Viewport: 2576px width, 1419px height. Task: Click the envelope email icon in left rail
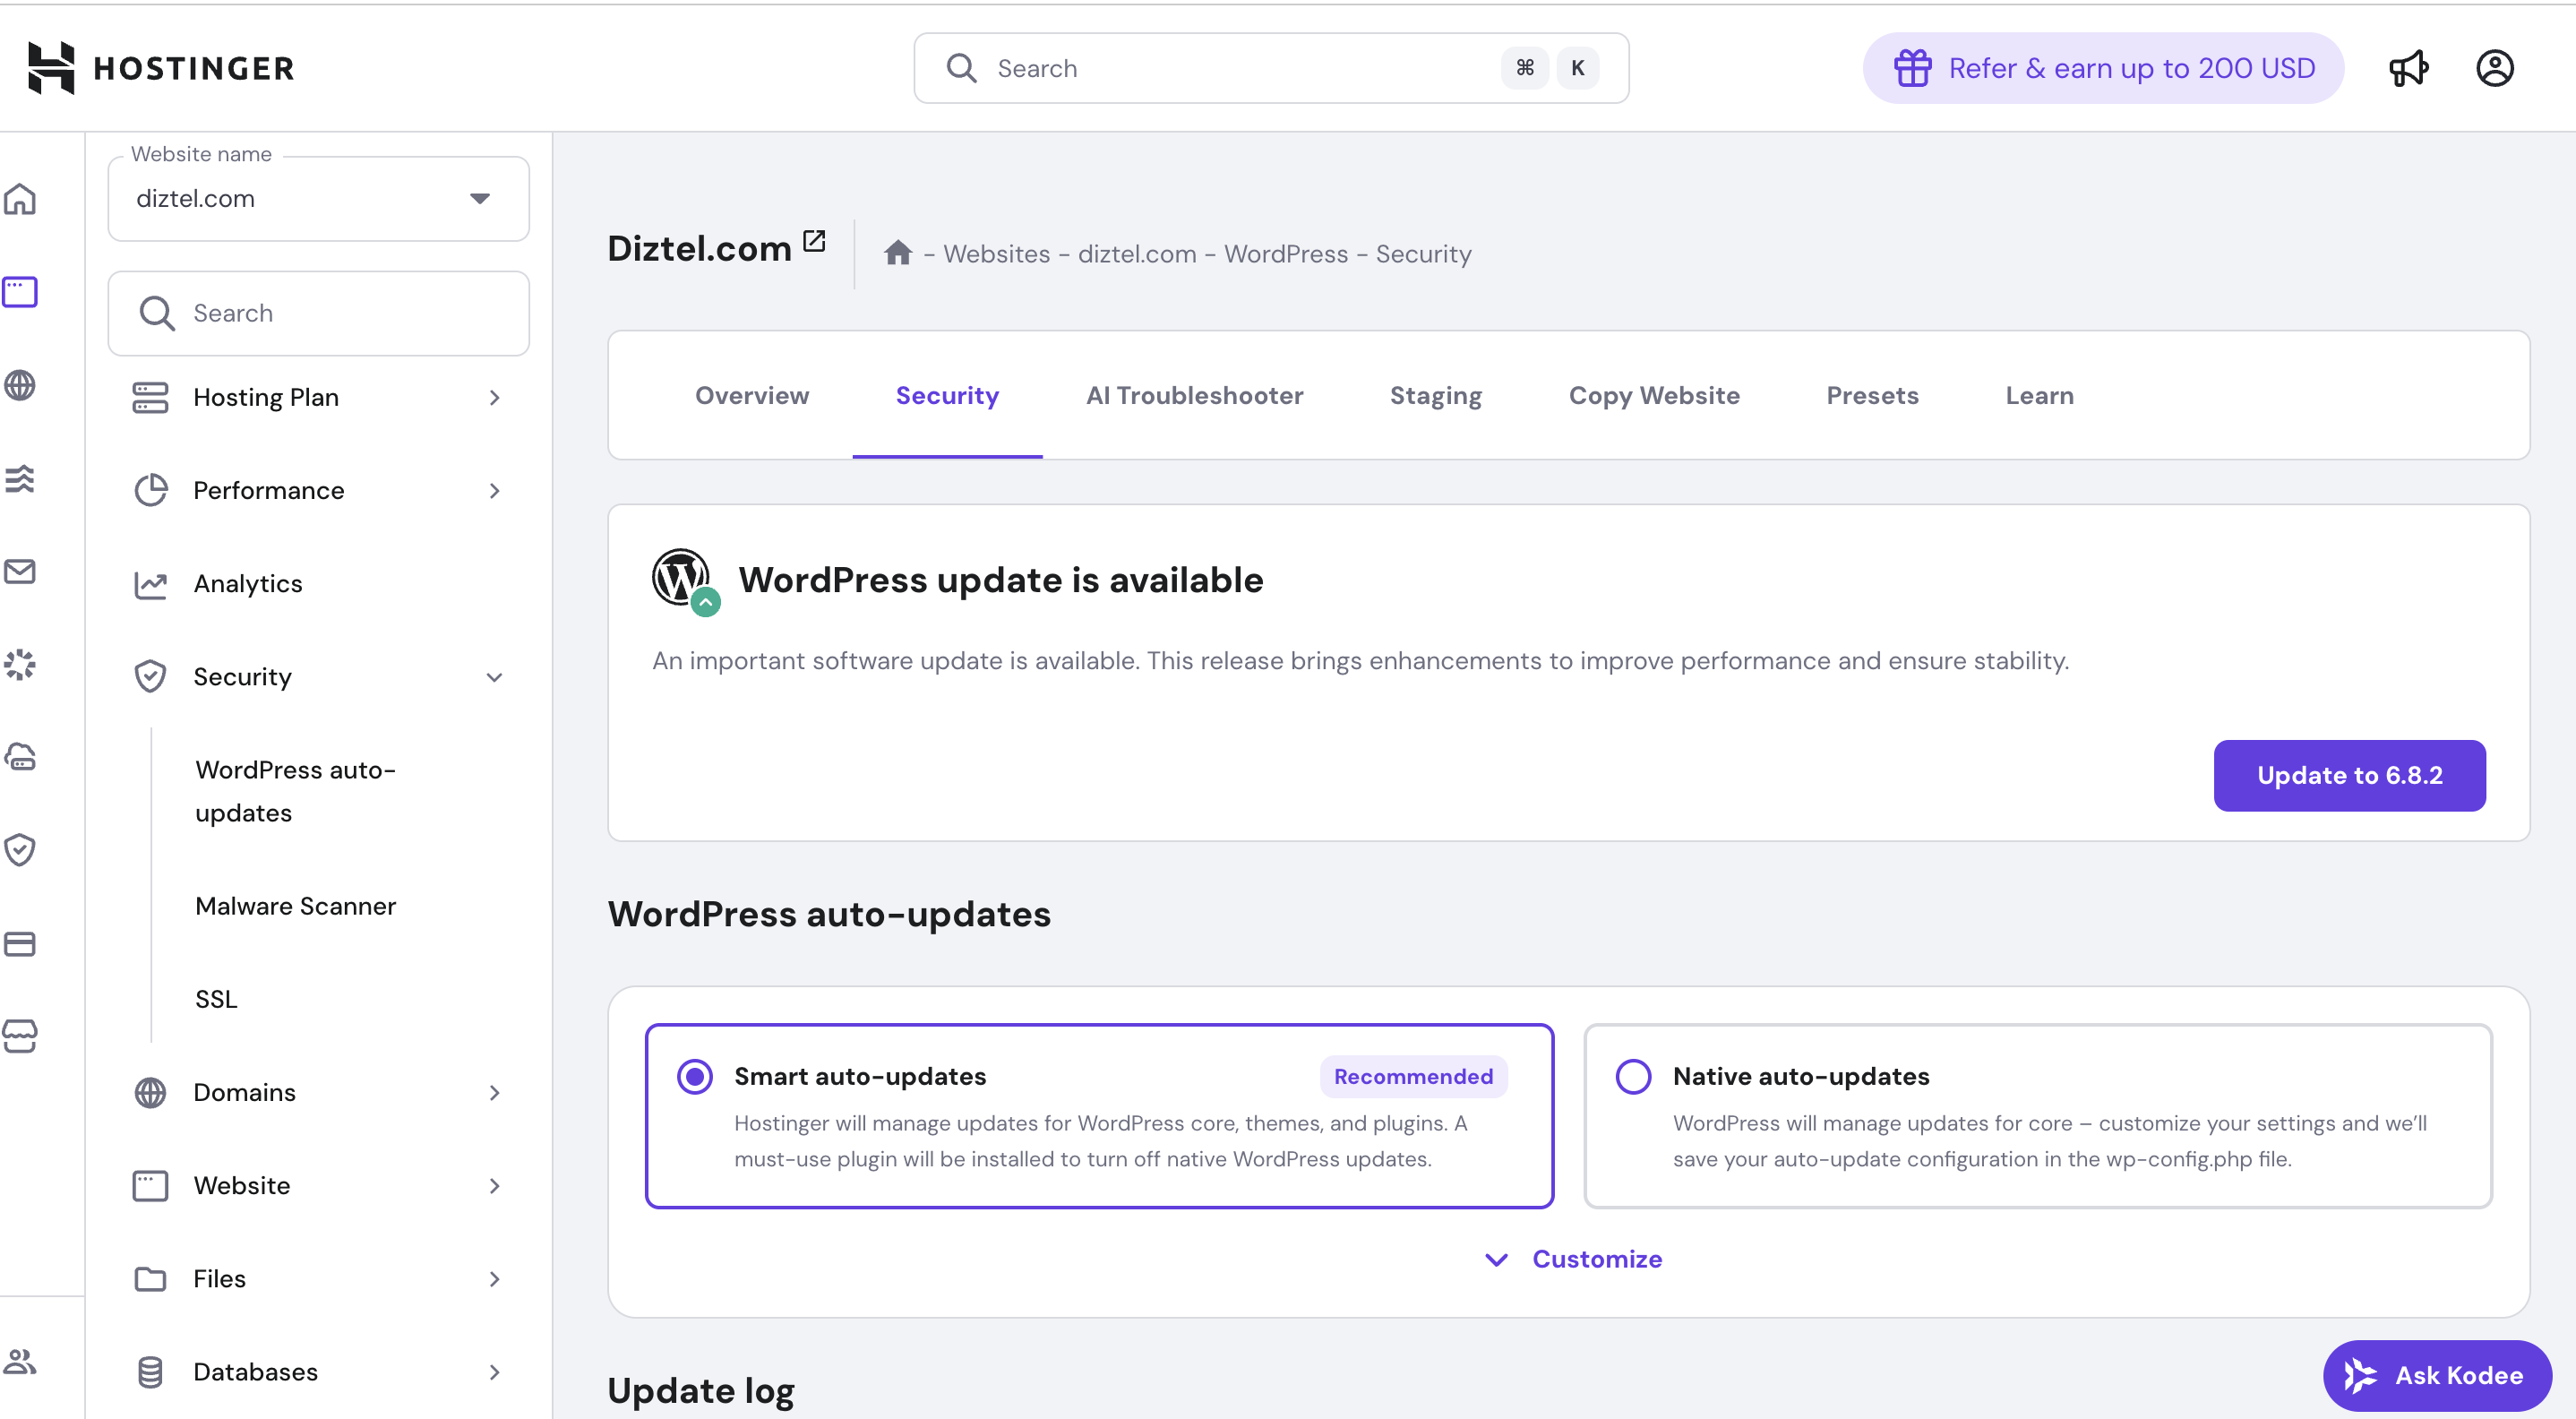click(20, 571)
